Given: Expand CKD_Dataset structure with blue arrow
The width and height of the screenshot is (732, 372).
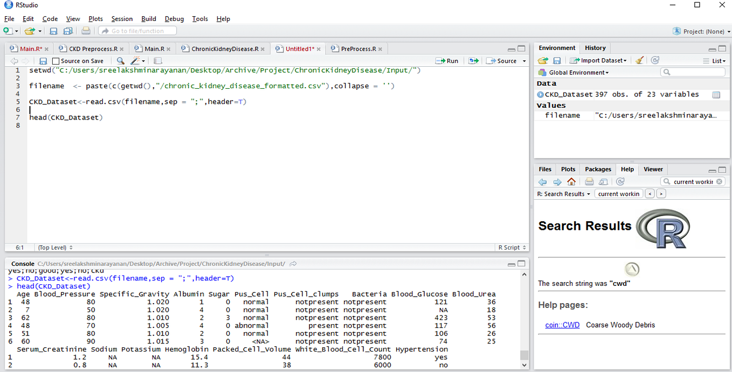Looking at the screenshot, I should [x=540, y=95].
